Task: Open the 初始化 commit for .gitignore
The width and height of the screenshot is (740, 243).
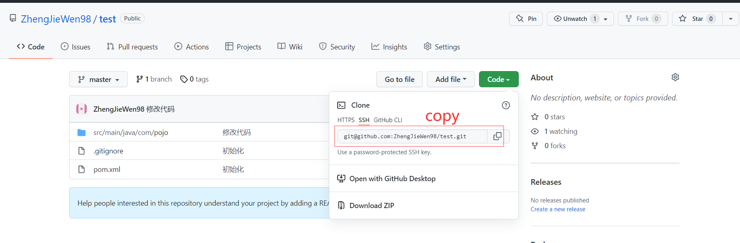Action: point(233,151)
